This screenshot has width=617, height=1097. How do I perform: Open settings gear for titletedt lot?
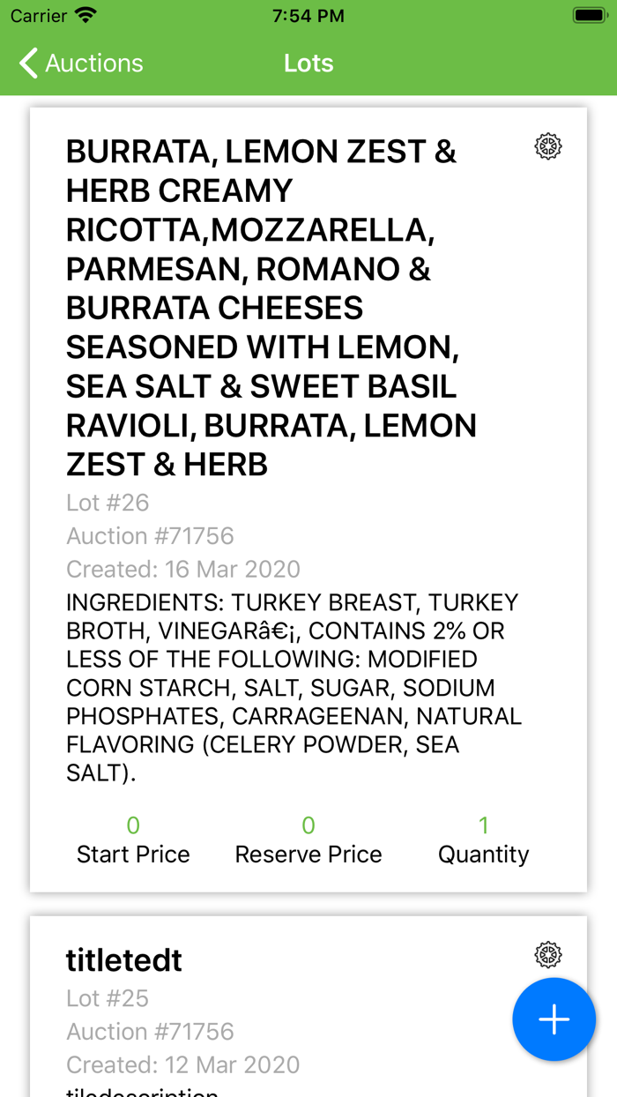pos(548,955)
